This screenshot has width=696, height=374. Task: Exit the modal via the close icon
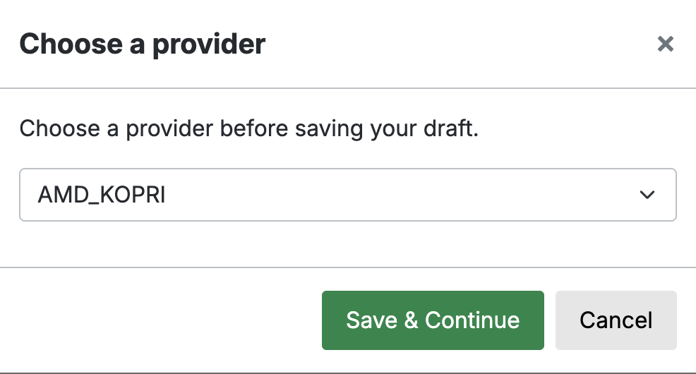click(x=665, y=44)
